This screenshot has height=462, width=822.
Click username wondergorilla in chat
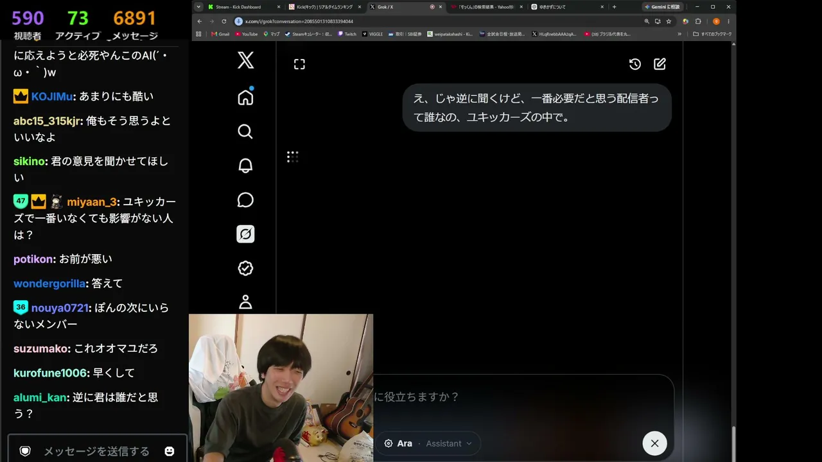(x=49, y=284)
